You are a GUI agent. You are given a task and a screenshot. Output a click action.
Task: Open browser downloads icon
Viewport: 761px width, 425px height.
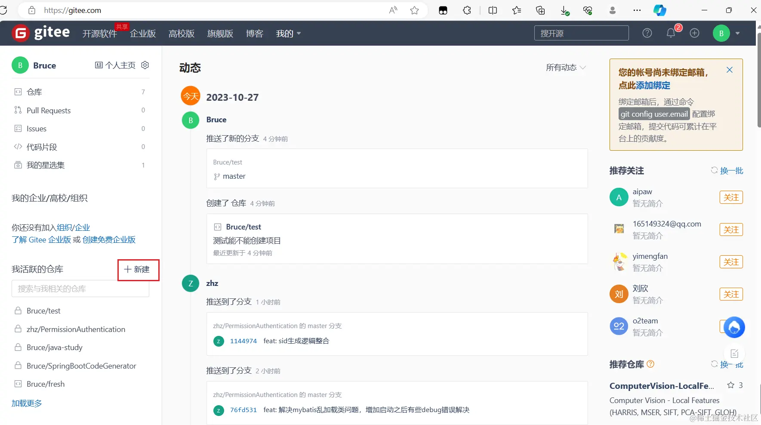(565, 10)
